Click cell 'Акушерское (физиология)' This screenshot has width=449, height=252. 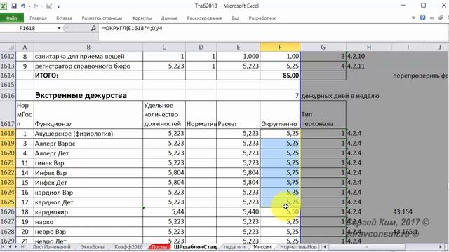pyautogui.click(x=88, y=134)
